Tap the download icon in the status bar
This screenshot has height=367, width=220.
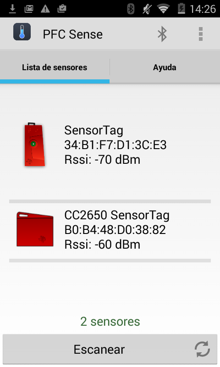12,9
